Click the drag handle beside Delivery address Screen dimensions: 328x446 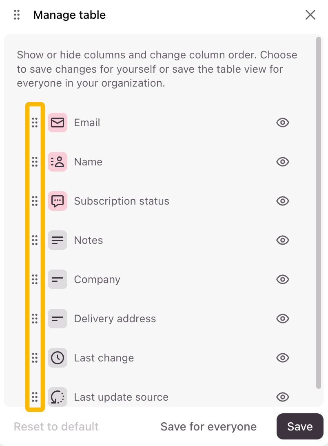[35, 319]
